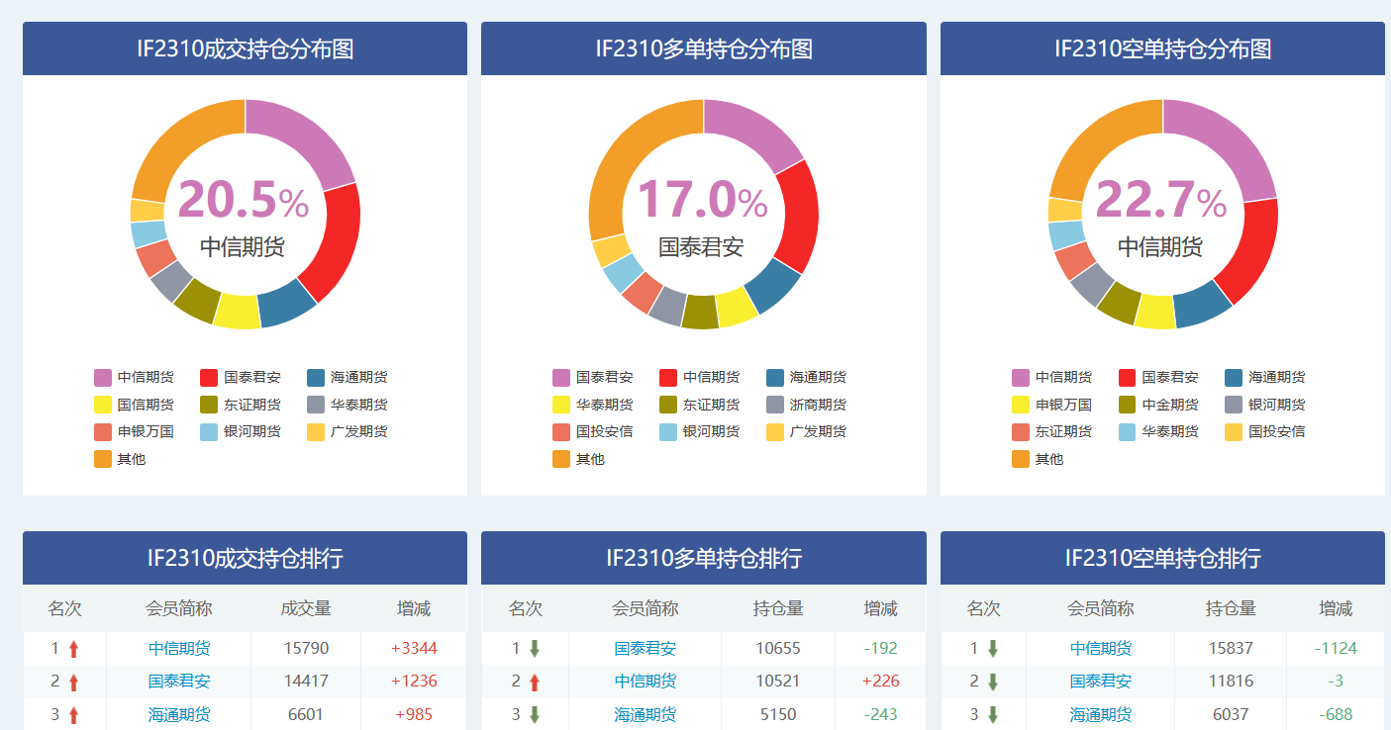Open 国泰君安 link in 多单持仓排行 table

646,649
